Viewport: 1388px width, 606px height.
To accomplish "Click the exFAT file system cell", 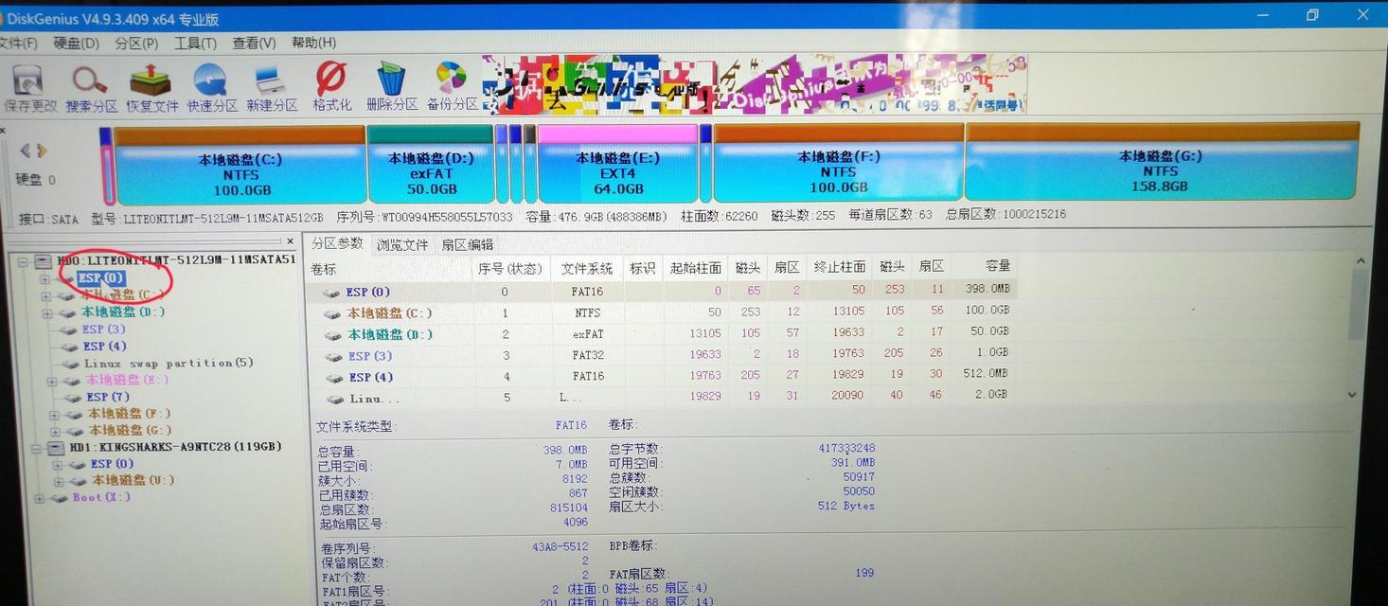I will [x=588, y=334].
